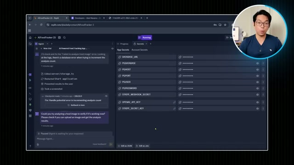
Task: Click the search magnifier icon in header
Action: pos(64,38)
